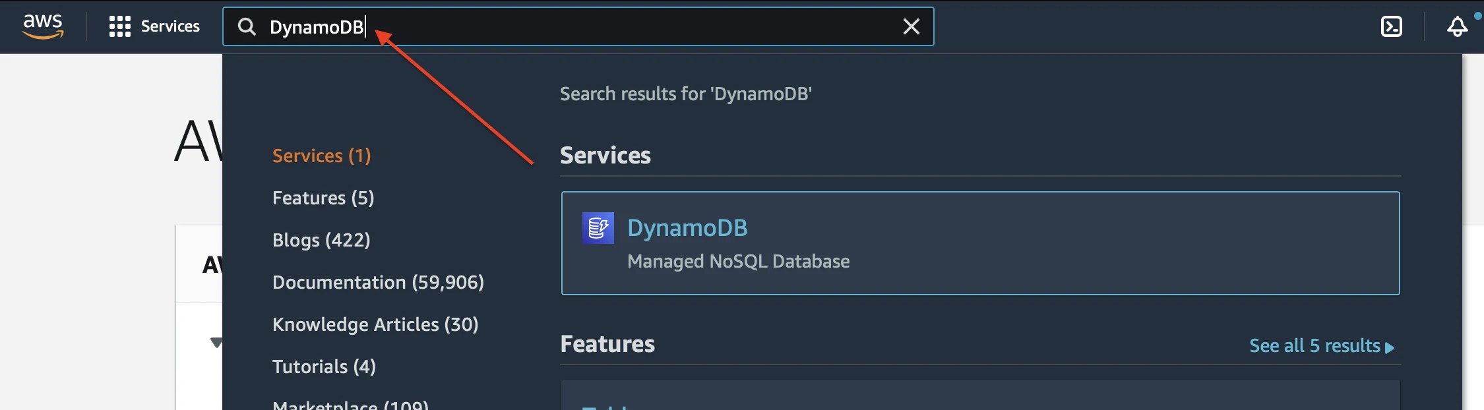This screenshot has height=410, width=1484.
Task: Click the Services label in top navigation
Action: point(170,26)
